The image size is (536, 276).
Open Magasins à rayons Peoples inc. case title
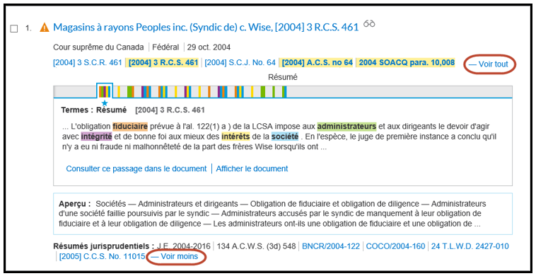pyautogui.click(x=206, y=28)
